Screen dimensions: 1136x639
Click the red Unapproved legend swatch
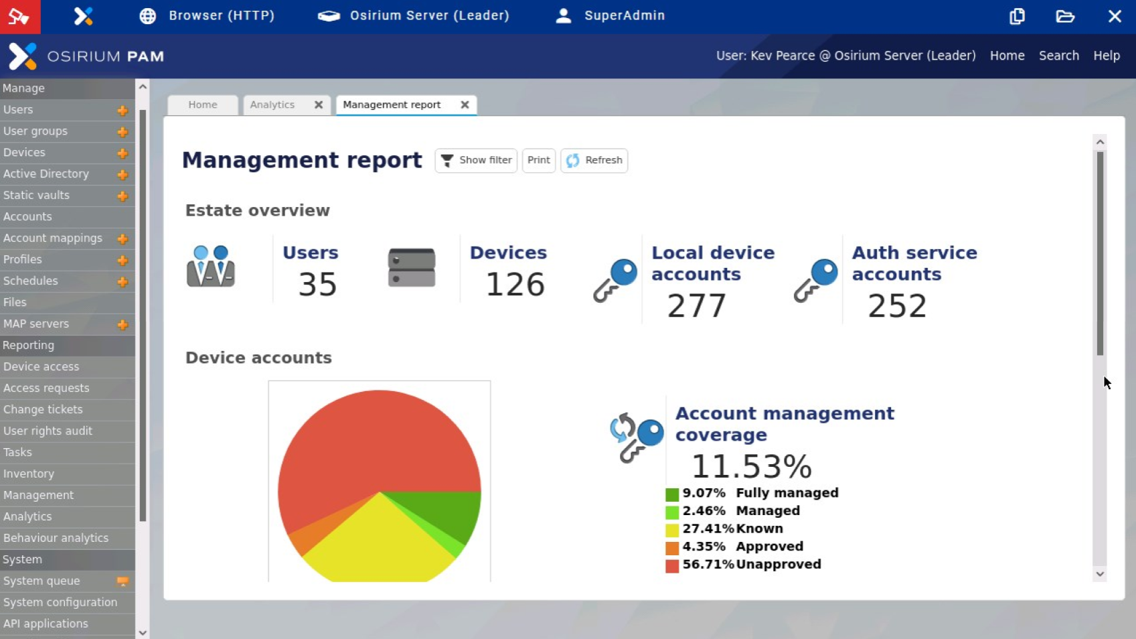pos(672,566)
